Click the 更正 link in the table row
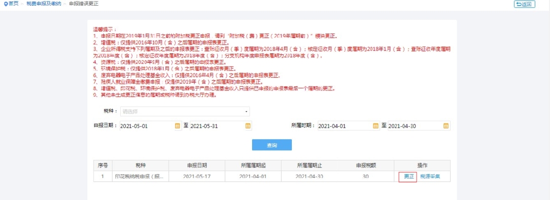This screenshot has width=550, height=200. [x=408, y=177]
